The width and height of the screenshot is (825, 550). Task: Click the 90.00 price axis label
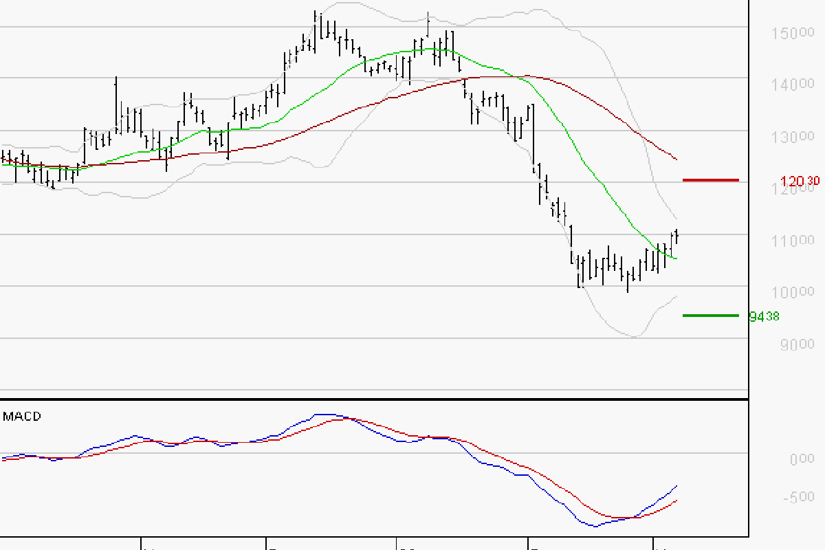click(x=797, y=344)
